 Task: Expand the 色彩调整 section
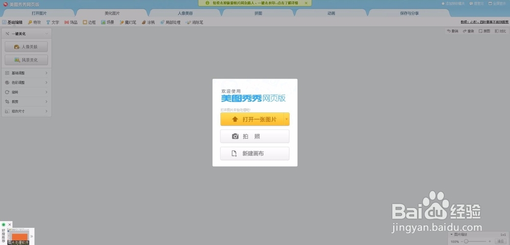pyautogui.click(x=27, y=83)
